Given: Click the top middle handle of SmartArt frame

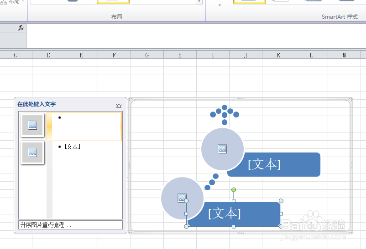Looking at the screenshot, I should click(241, 98).
